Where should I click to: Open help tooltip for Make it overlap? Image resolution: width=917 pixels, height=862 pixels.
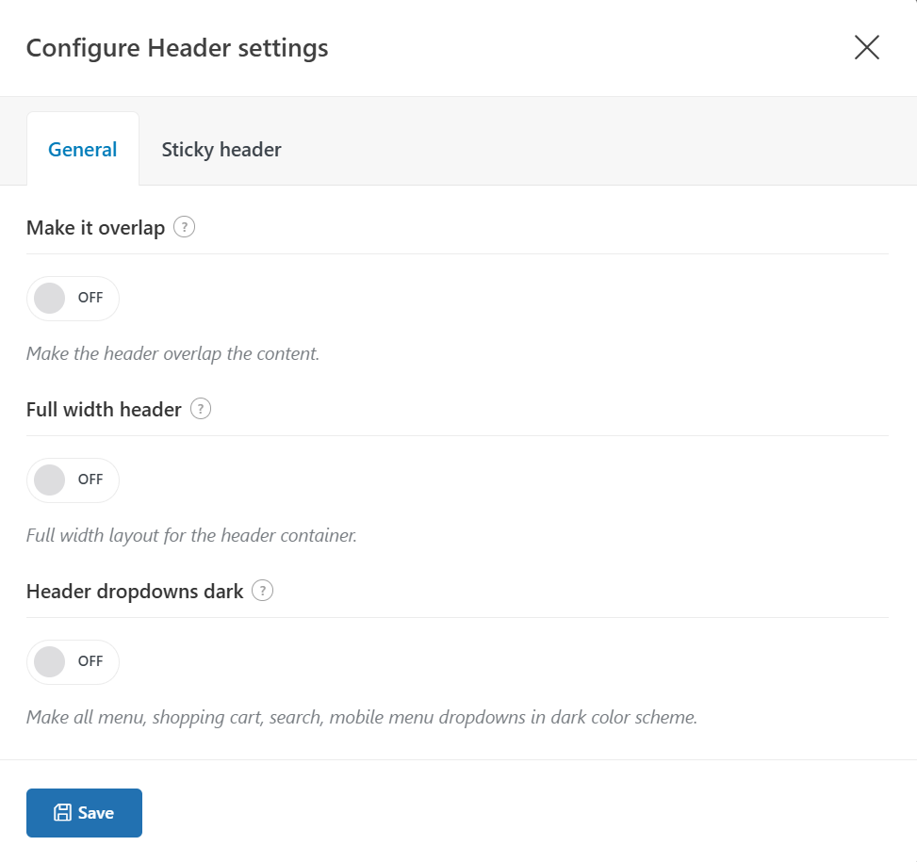click(x=185, y=227)
